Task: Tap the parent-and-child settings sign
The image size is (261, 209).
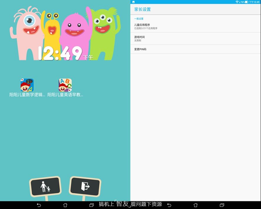Action: [45, 186]
